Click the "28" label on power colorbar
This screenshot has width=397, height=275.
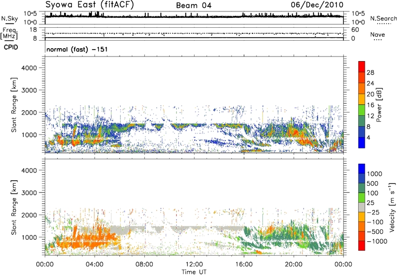370,72
